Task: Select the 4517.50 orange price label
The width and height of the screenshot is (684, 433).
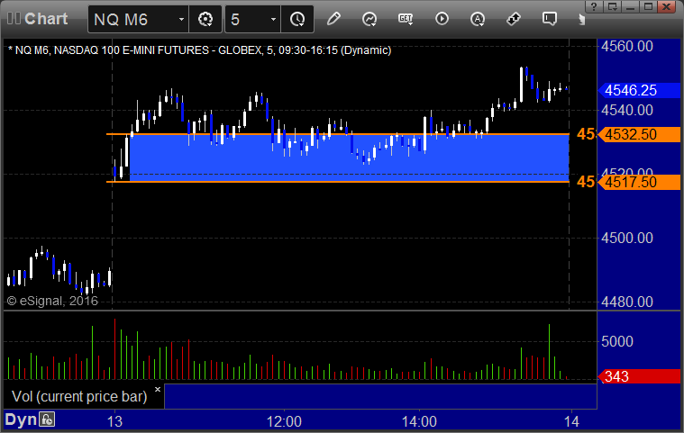Action: pyautogui.click(x=639, y=182)
